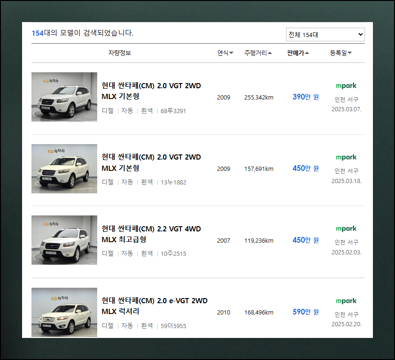Sort by 연식 column
Screen dimensions: 395x360
[x=225, y=53]
